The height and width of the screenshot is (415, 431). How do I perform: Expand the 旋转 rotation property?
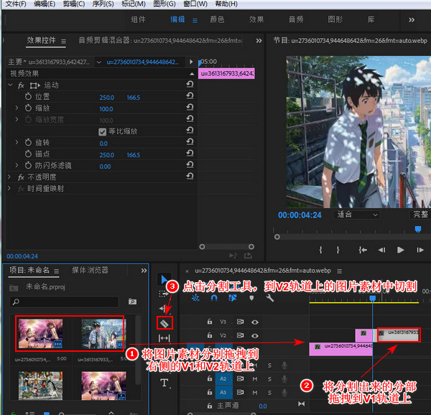click(x=17, y=142)
